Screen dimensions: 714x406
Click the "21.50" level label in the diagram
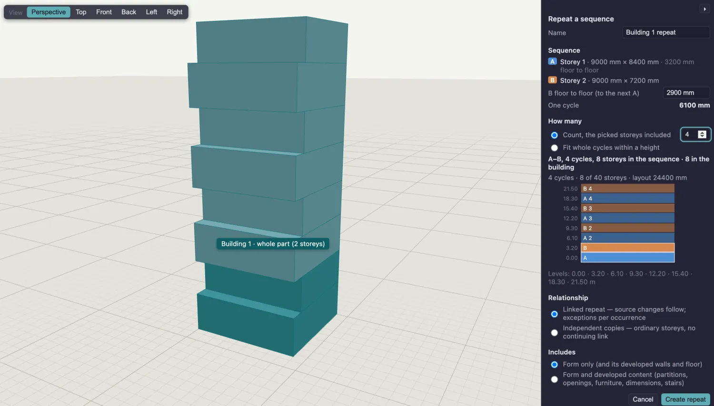pos(570,189)
